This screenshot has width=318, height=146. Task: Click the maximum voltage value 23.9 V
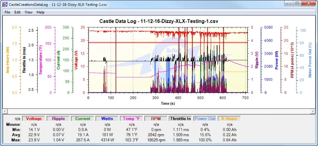pyautogui.click(x=34, y=140)
